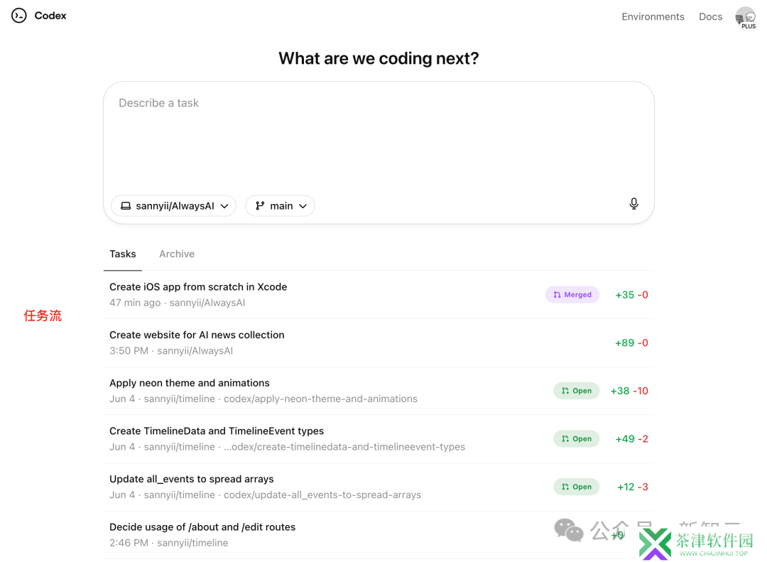
Task: Open the Create iOS app from scratch task
Action: coord(198,287)
